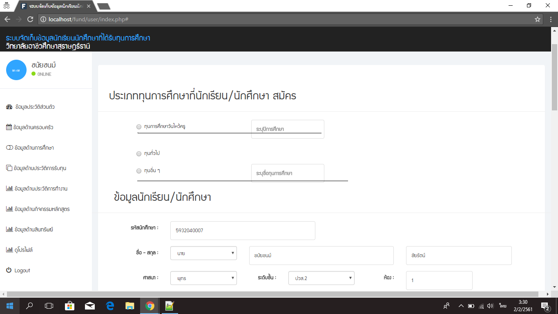This screenshot has height=314, width=558.
Task: Open File Explorer from the taskbar
Action: 129,305
